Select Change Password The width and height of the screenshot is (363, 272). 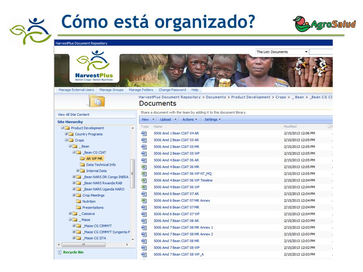click(172, 90)
